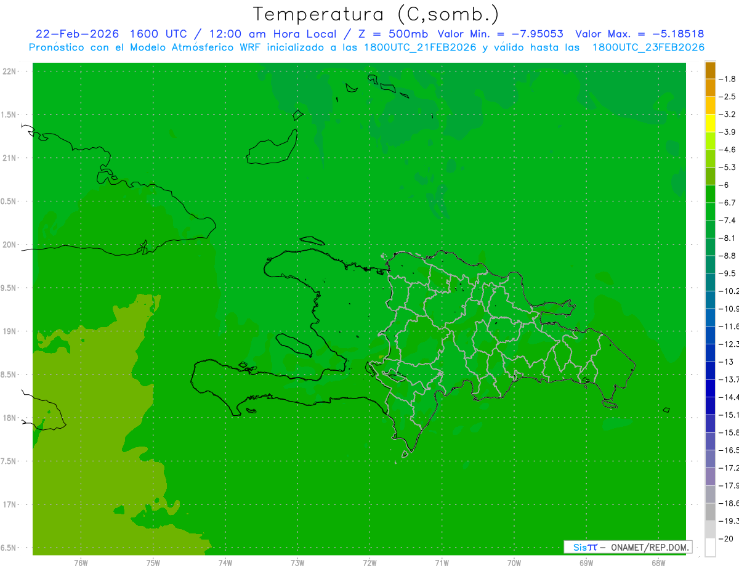Viewport: 739px width, 571px height.
Task: Click the '74W' longitude axis label
Action: (225, 563)
